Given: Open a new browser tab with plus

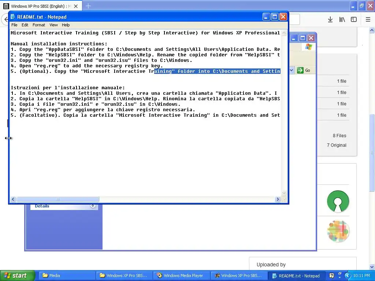Looking at the screenshot, I should (x=88, y=6).
